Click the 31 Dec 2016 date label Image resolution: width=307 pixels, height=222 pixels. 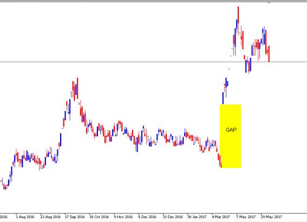click(x=173, y=217)
